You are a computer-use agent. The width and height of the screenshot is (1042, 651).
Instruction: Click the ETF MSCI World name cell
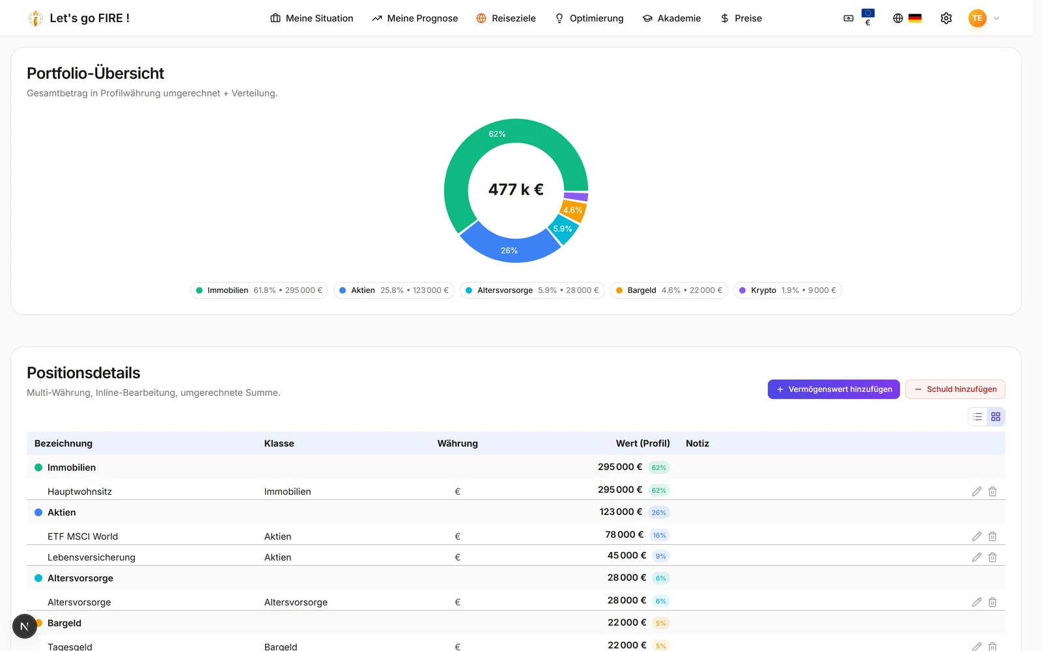pyautogui.click(x=83, y=536)
